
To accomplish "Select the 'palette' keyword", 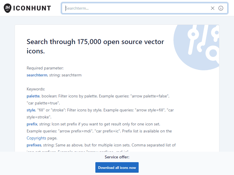I will (x=33, y=96).
